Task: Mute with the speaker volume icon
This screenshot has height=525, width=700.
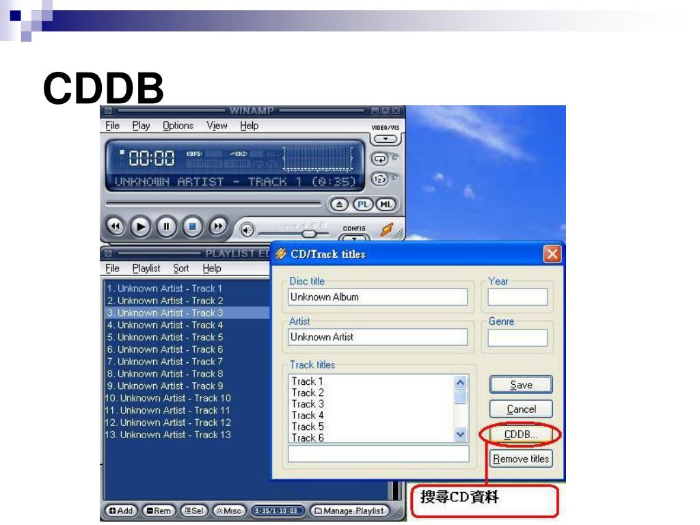Action: (247, 230)
